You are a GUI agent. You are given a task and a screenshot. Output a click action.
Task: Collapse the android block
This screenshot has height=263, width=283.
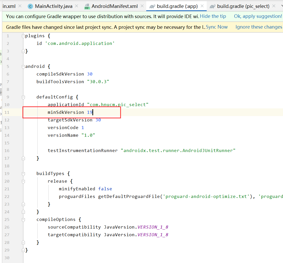pyautogui.click(x=23, y=66)
